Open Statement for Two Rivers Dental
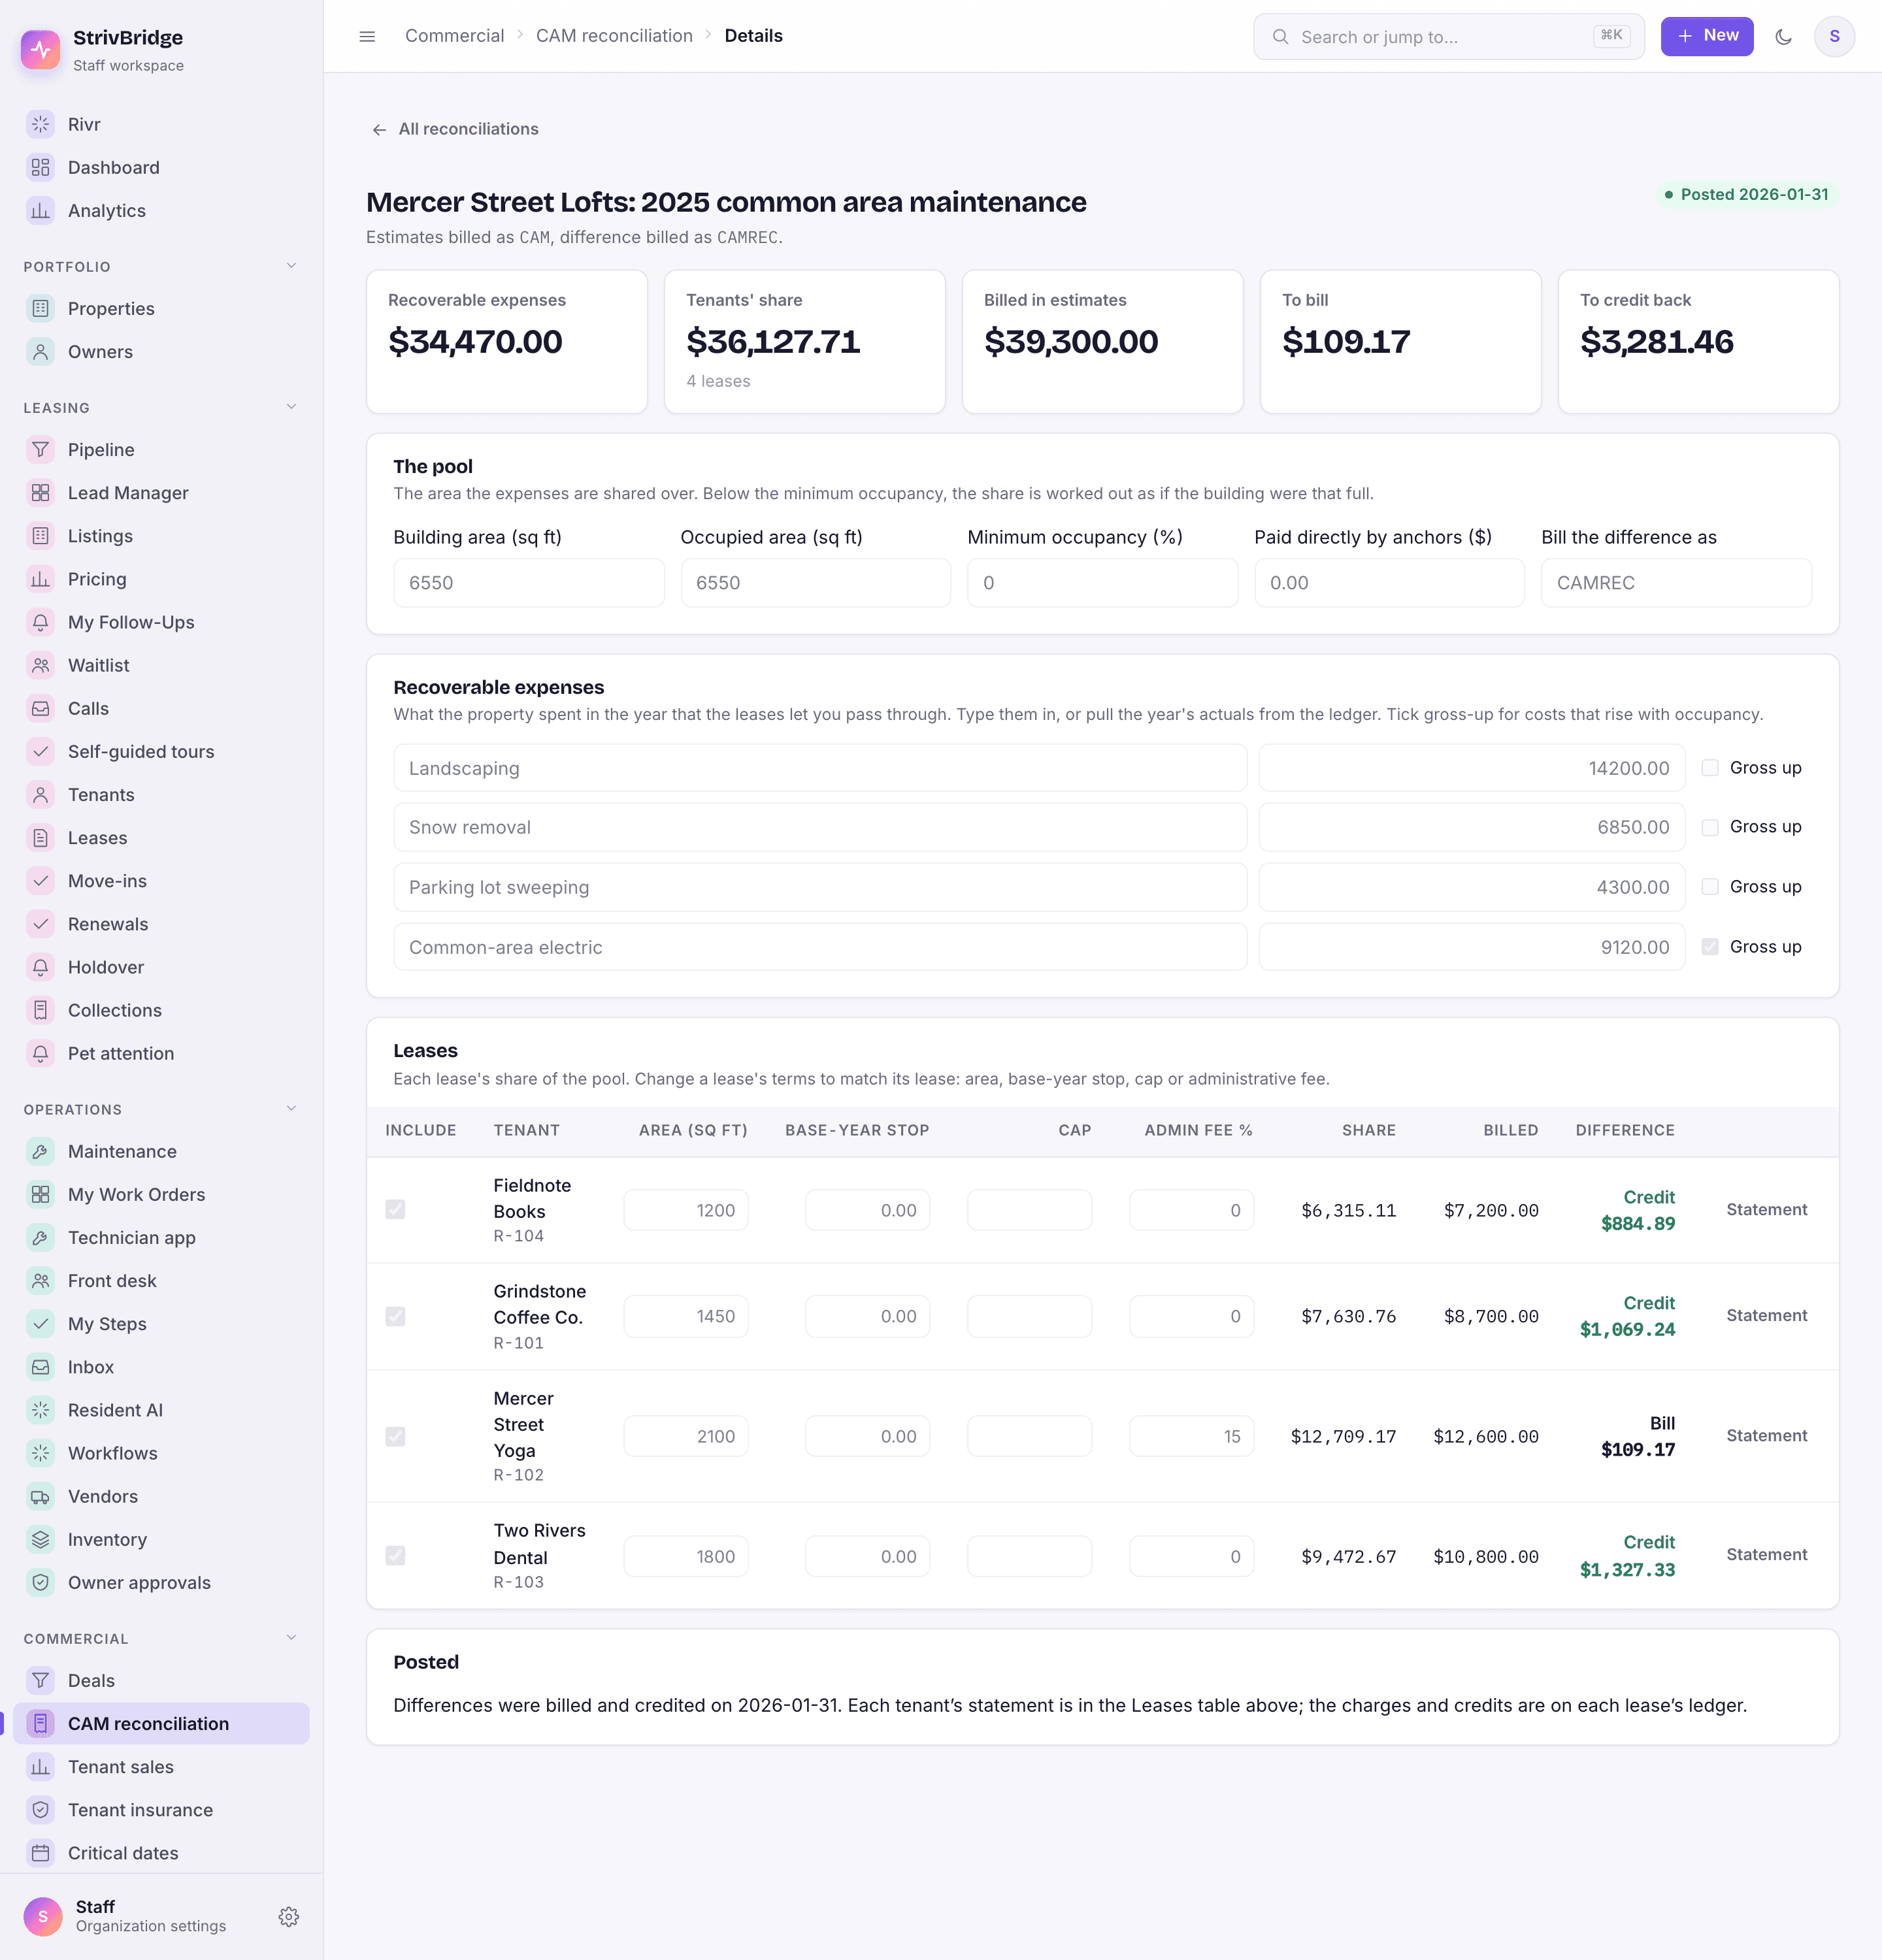The height and width of the screenshot is (1960, 1882). (x=1766, y=1554)
